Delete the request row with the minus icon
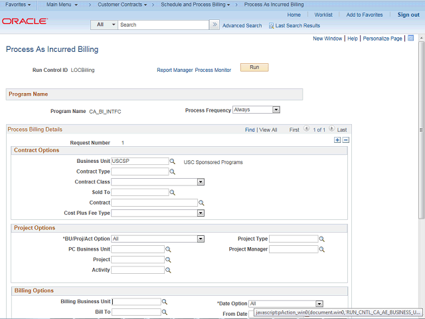The width and height of the screenshot is (425, 319). point(345,140)
